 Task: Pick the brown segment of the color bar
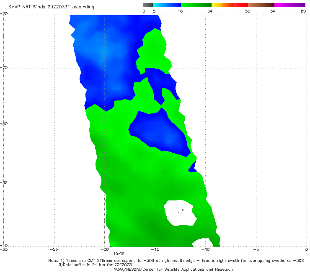point(261,5)
